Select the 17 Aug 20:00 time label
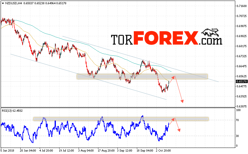 coord(106,151)
